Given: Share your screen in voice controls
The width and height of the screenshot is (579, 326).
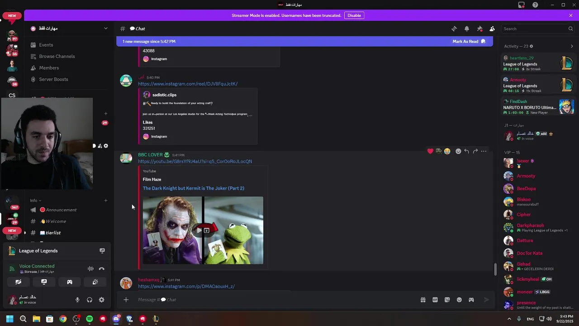Looking at the screenshot, I should coord(44,282).
